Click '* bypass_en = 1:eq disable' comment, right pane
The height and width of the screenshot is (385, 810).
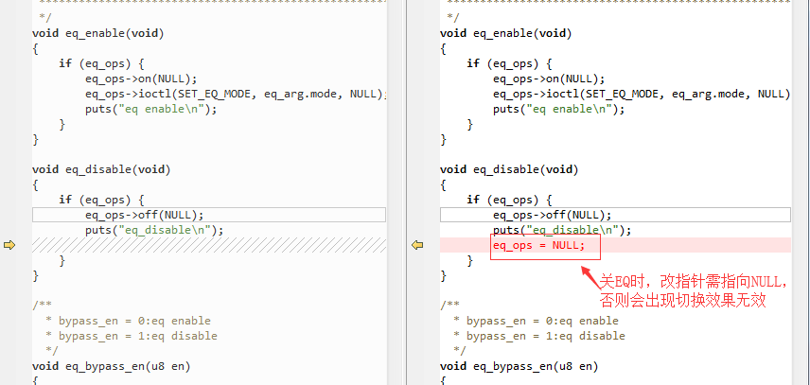coord(539,336)
